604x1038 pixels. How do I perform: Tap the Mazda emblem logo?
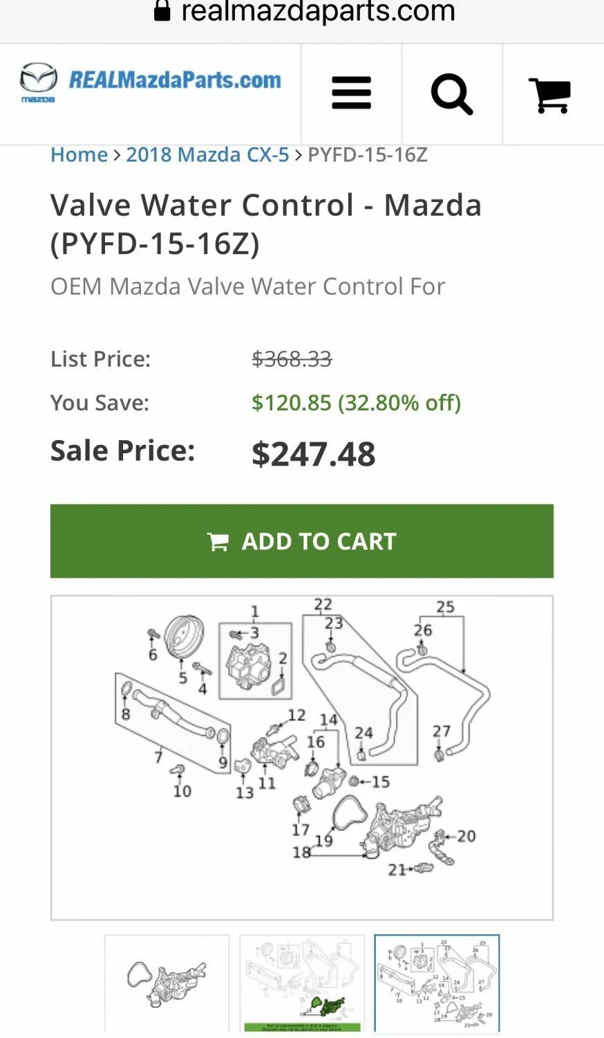coord(38,82)
